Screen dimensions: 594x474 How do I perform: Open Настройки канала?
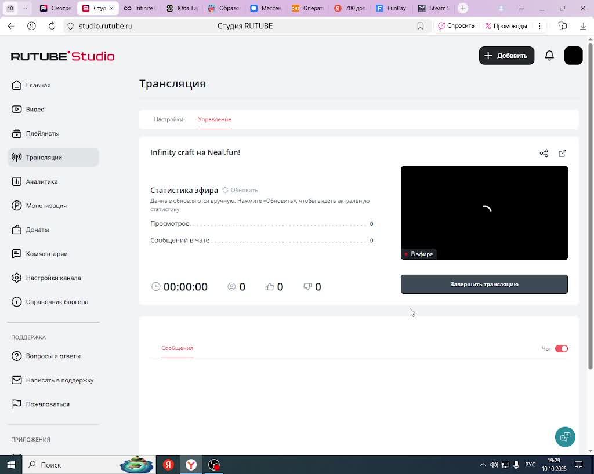[x=46, y=278]
